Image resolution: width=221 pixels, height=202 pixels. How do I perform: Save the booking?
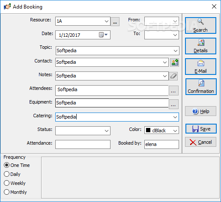(201, 129)
